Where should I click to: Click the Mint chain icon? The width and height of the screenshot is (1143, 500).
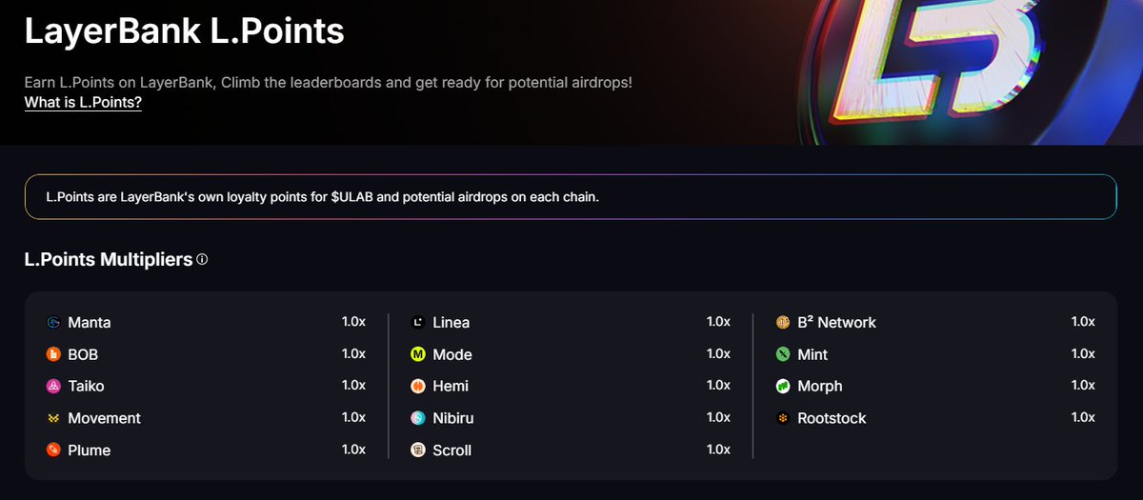[x=783, y=354]
